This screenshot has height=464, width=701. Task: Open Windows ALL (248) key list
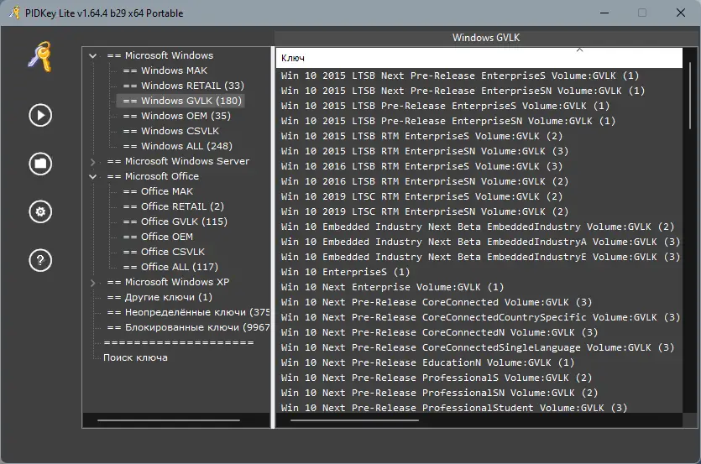pos(186,146)
